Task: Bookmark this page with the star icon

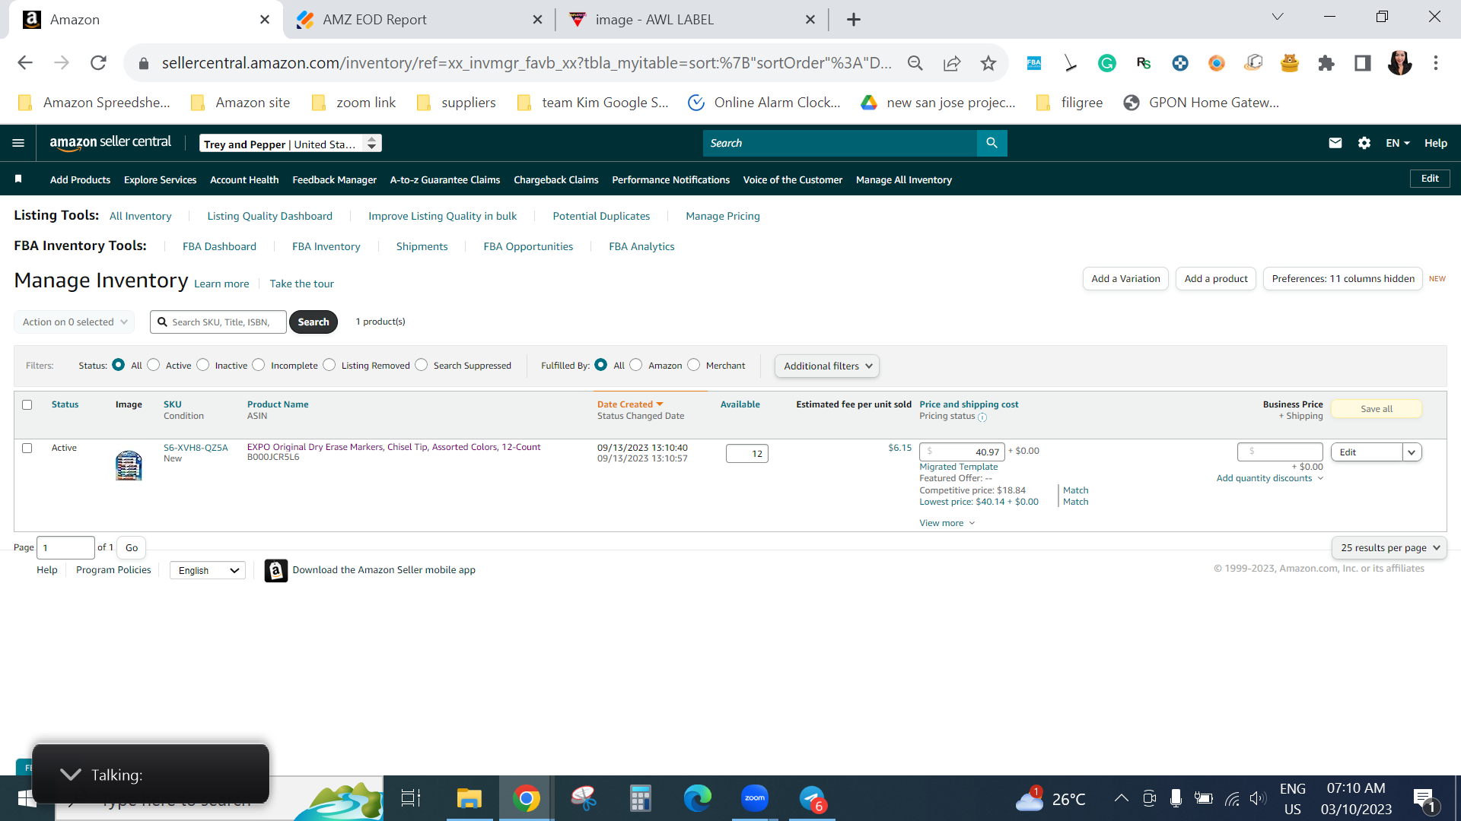Action: [x=988, y=63]
